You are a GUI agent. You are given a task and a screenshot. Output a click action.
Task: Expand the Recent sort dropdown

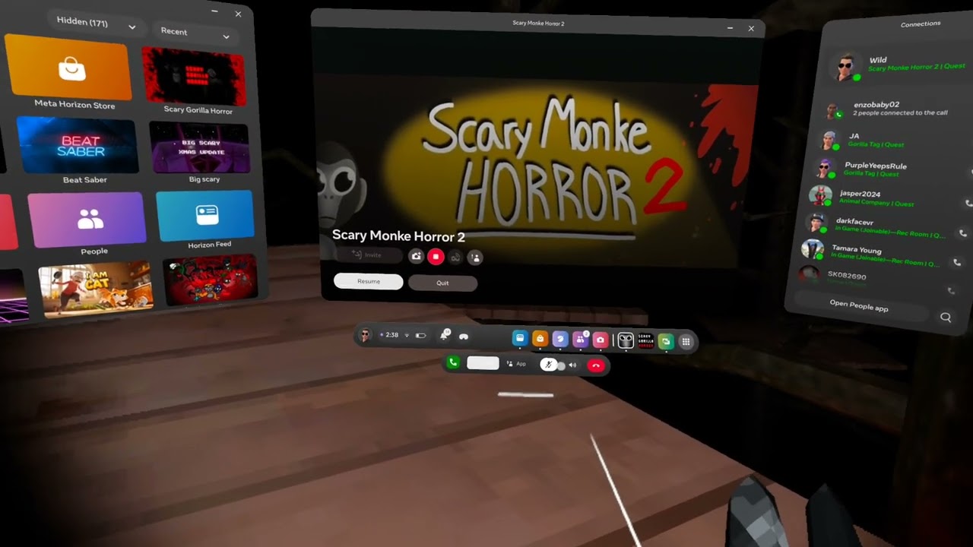coord(195,33)
